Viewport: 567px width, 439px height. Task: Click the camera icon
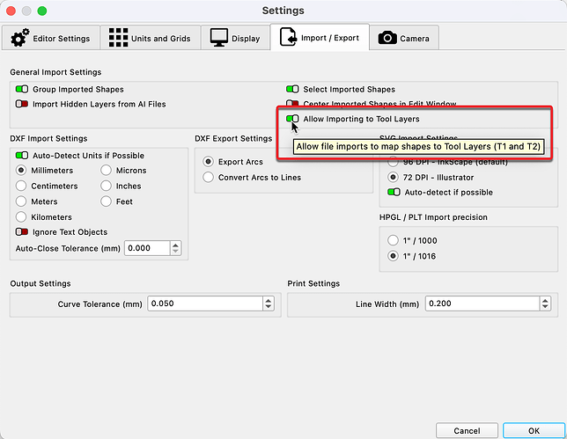point(387,38)
